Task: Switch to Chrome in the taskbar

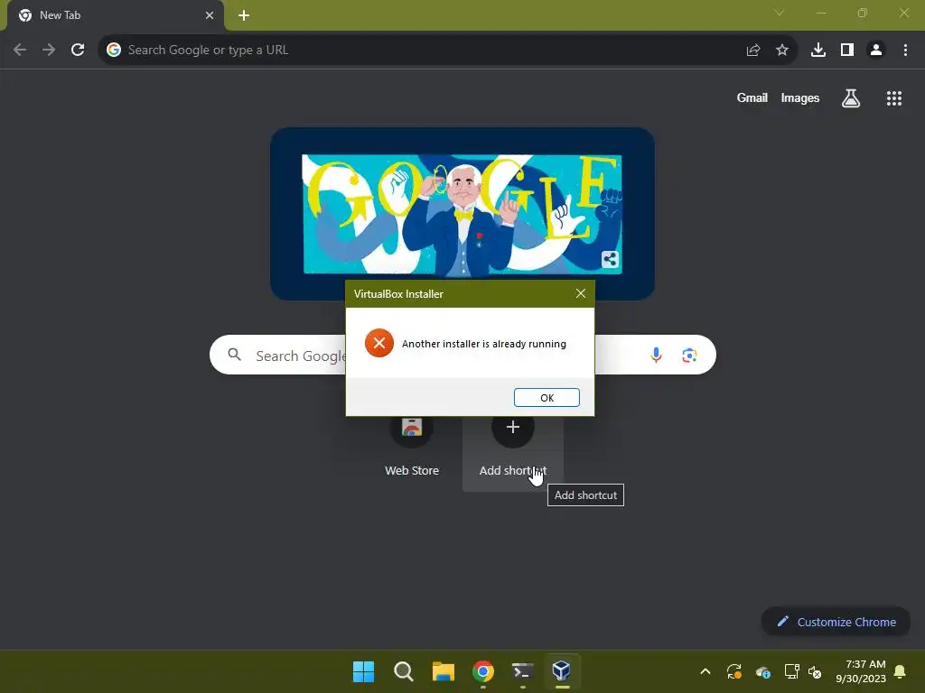Action: pos(483,671)
